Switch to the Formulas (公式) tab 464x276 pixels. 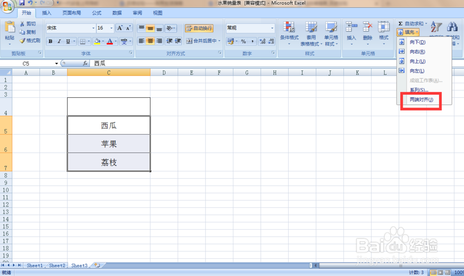97,13
